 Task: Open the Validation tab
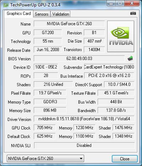61,14
